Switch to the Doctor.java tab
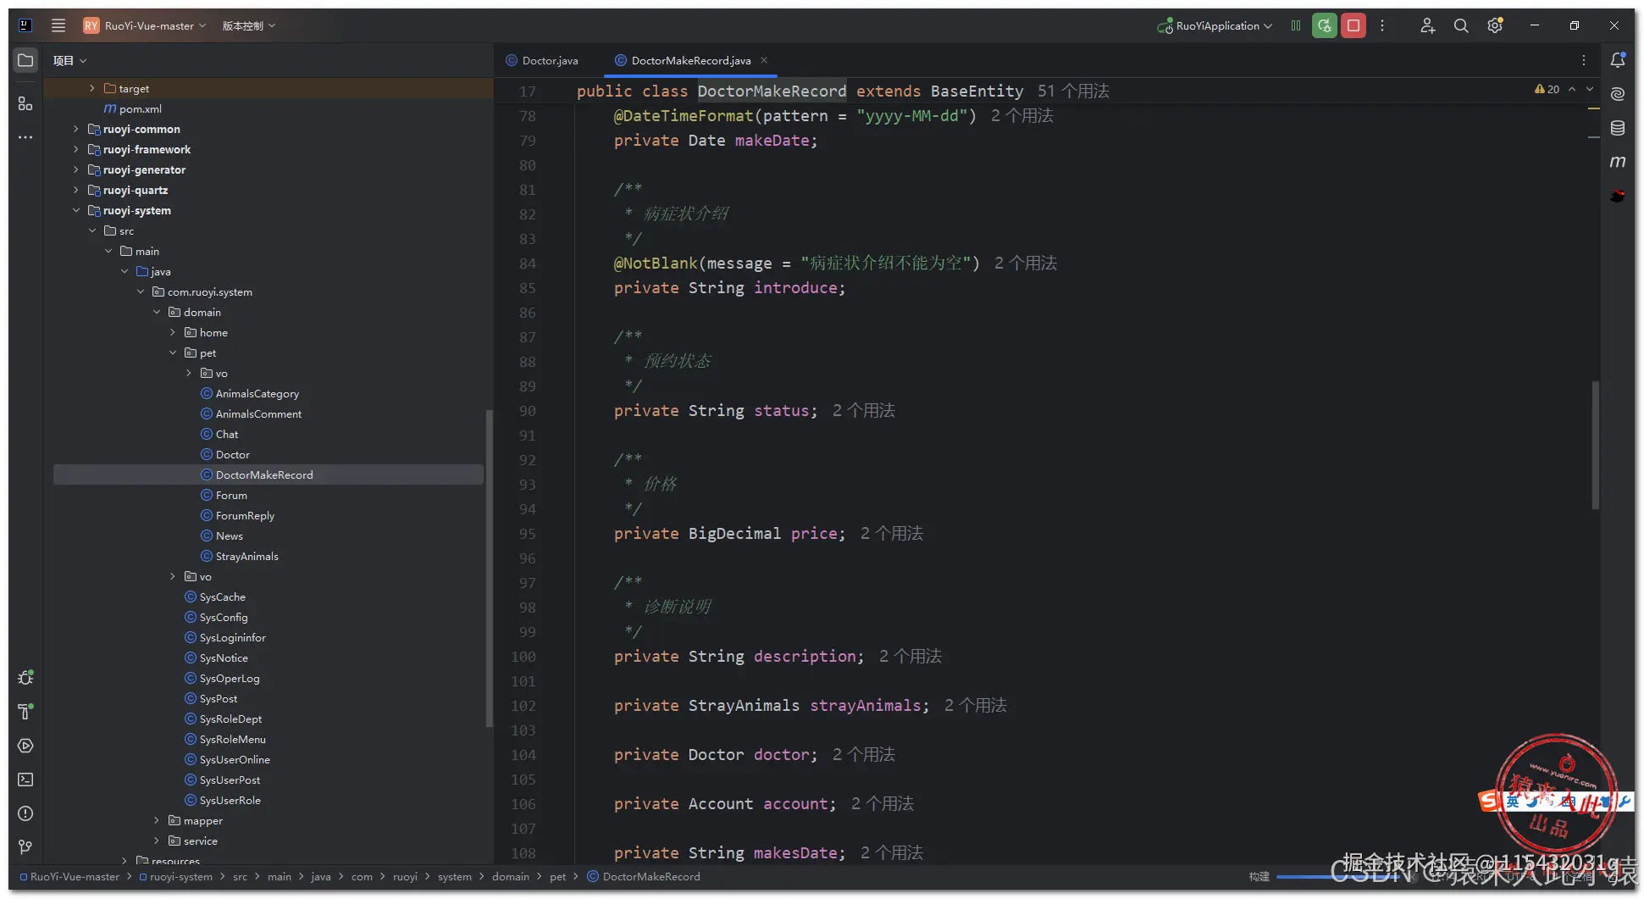 [550, 61]
